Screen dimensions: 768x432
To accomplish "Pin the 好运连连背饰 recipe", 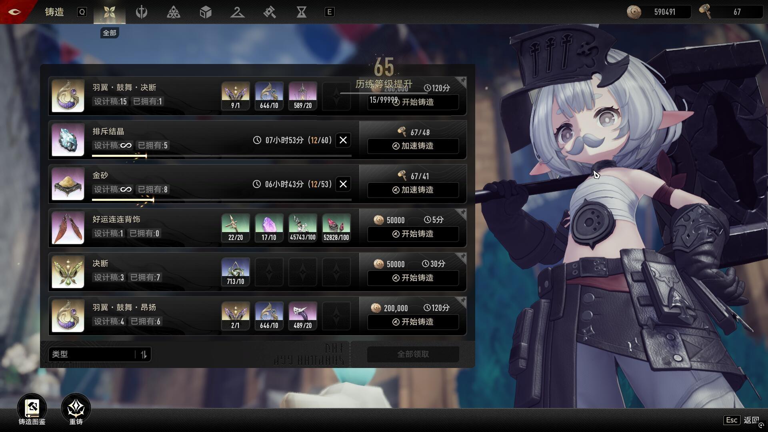I will [x=462, y=212].
